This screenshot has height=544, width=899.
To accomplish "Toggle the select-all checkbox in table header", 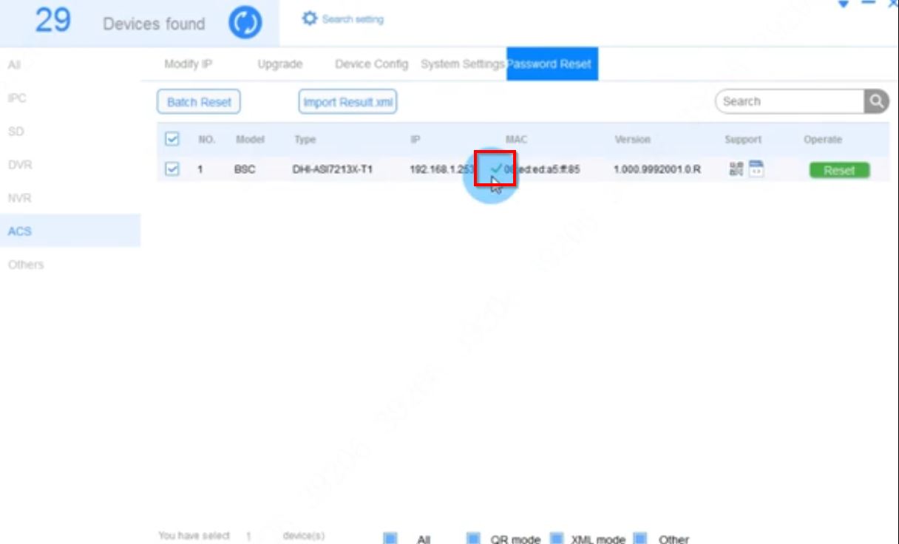I will coord(172,139).
